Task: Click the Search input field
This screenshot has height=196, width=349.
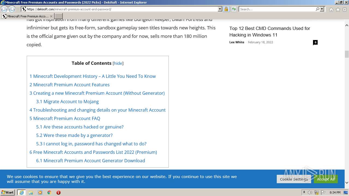Action: pyautogui.click(x=277, y=9)
